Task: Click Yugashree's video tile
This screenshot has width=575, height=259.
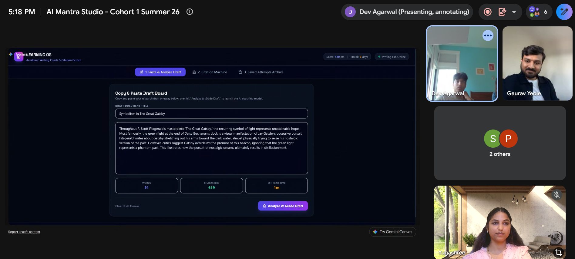Action: tap(500, 222)
